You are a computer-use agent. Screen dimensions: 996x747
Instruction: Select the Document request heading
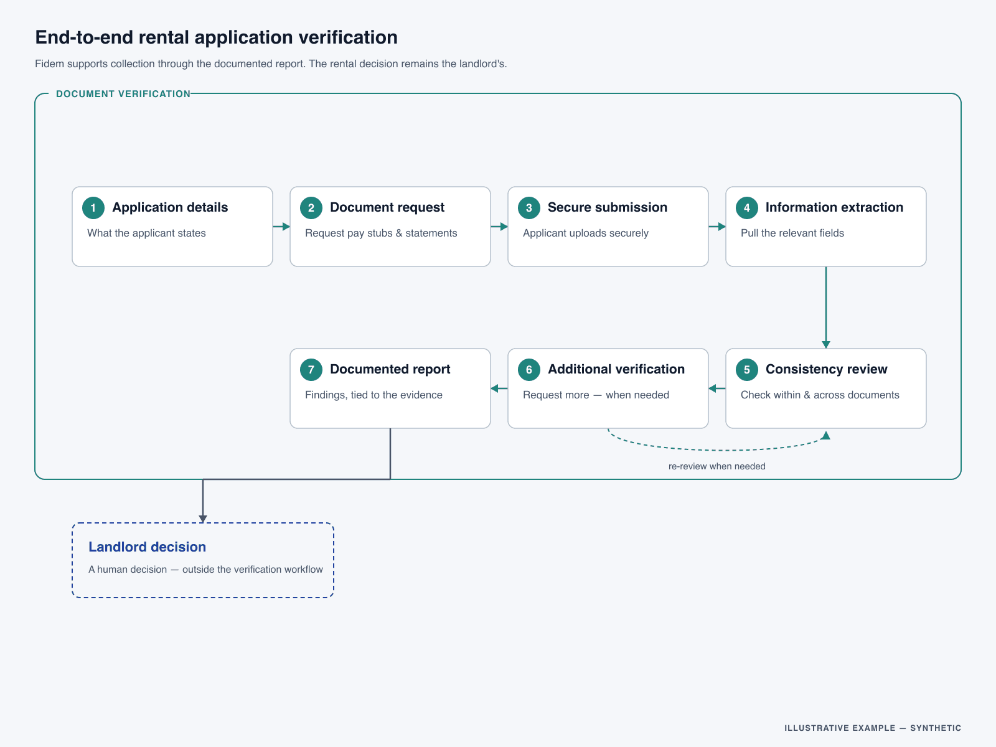[x=387, y=207]
